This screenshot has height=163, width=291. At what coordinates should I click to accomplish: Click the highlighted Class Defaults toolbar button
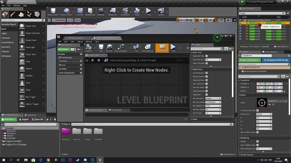(x=162, y=48)
